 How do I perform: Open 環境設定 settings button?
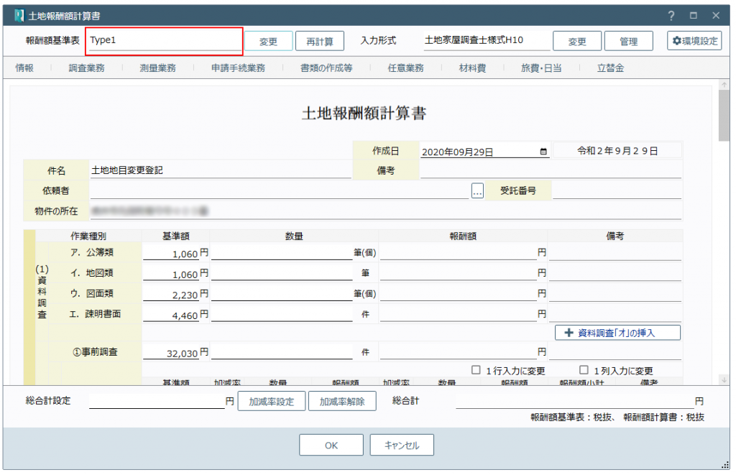[694, 41]
